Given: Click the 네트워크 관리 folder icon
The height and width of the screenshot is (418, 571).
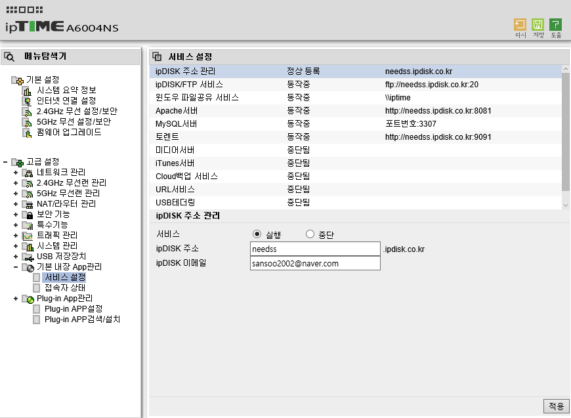Looking at the screenshot, I should tap(28, 173).
